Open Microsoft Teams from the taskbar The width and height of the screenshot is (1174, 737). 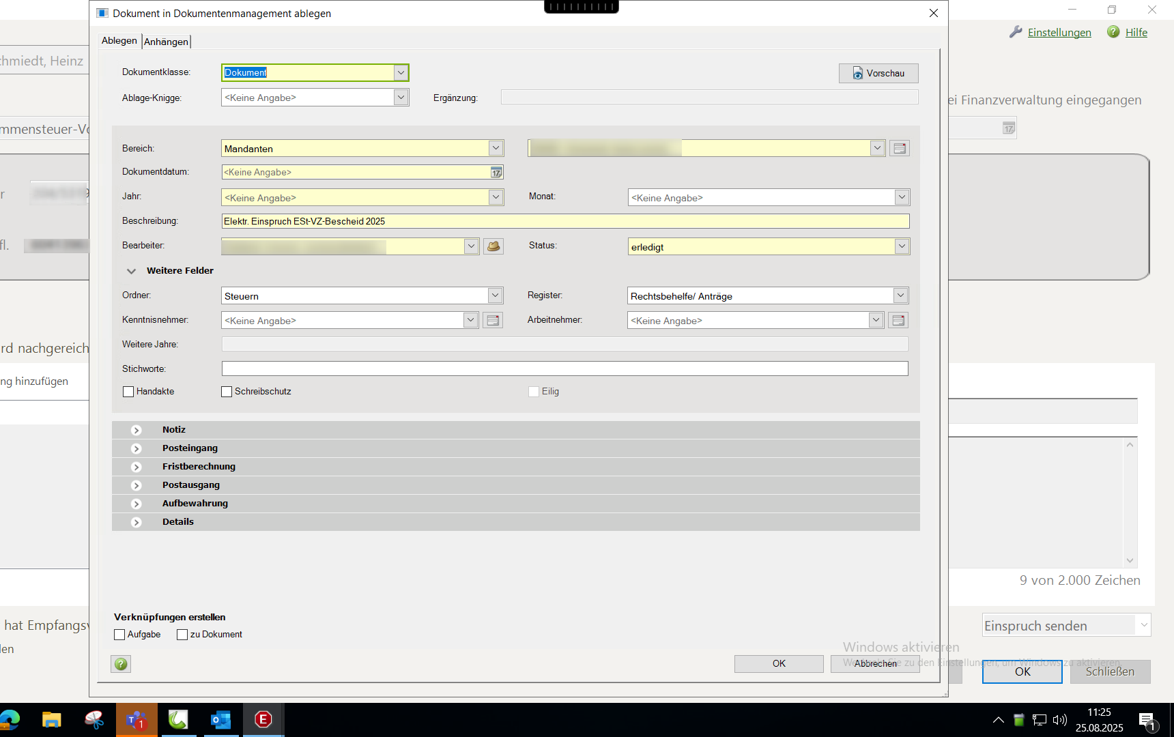click(x=137, y=720)
